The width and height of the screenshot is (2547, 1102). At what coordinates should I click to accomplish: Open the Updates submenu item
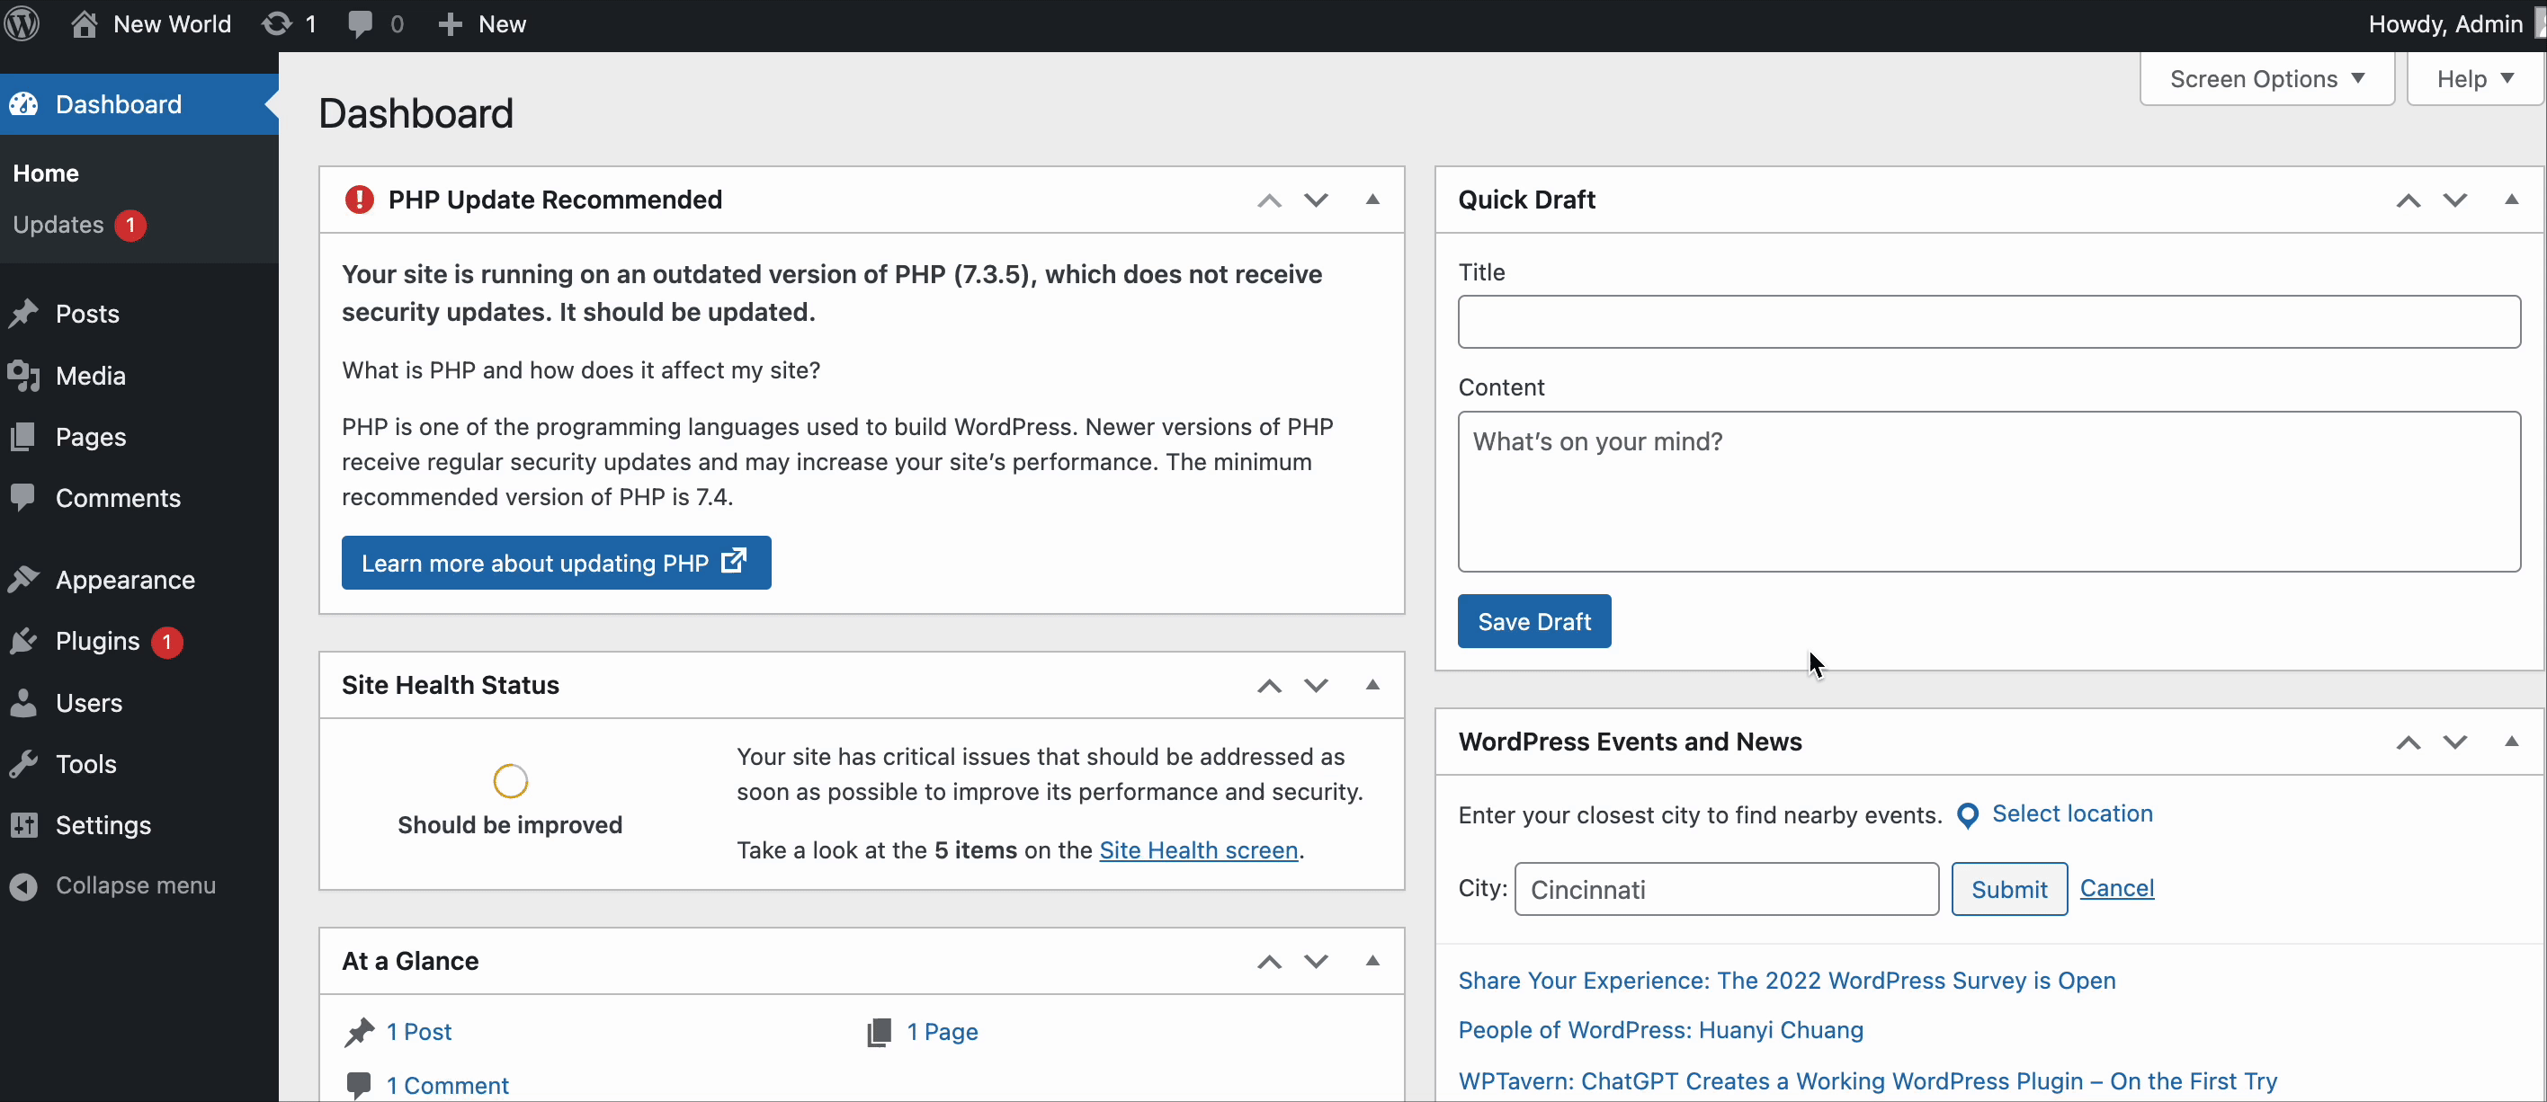point(58,226)
